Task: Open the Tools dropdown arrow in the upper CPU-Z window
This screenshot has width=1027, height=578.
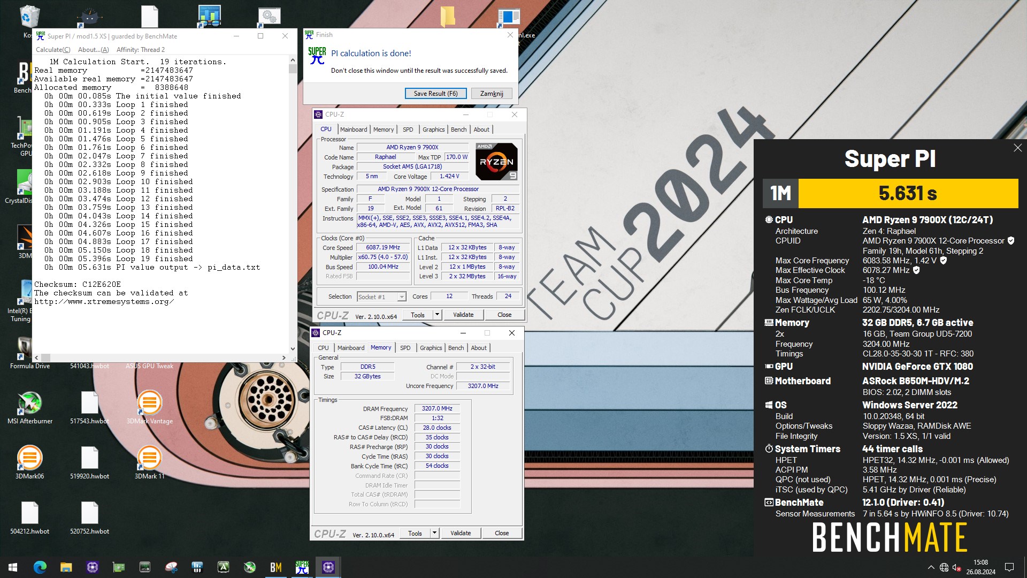Action: 438,315
